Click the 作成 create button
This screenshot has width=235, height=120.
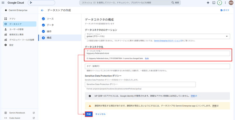pyautogui.click(x=89, y=114)
